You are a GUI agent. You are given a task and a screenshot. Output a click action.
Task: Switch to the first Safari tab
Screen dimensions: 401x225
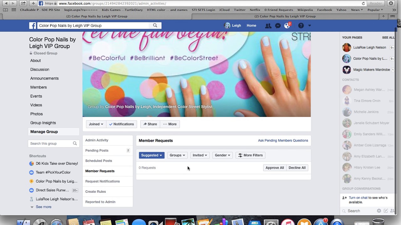[97, 16]
